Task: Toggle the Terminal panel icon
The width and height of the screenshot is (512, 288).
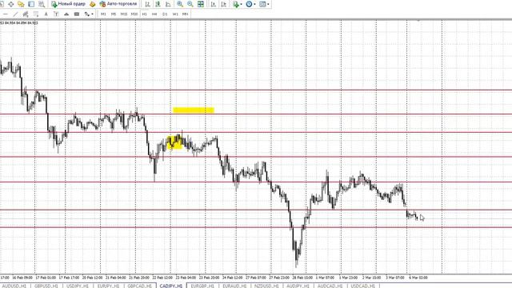Action: [x=31, y=4]
